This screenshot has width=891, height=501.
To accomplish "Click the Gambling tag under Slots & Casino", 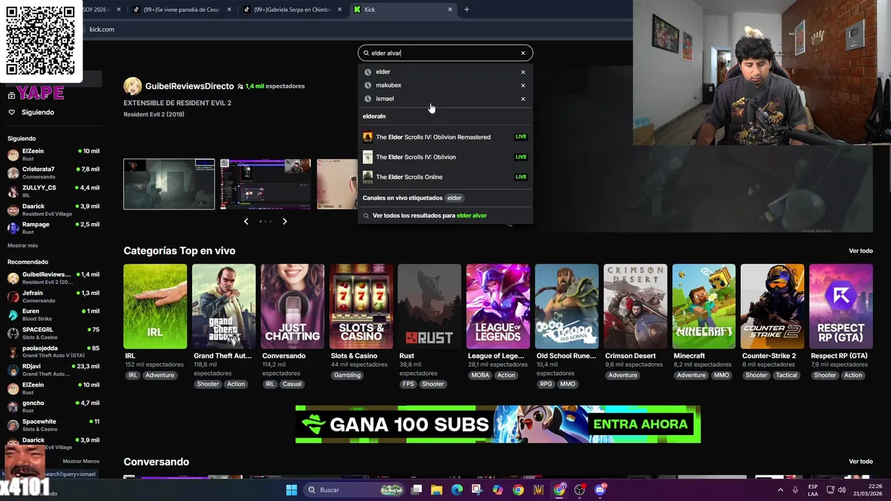I will (x=347, y=375).
